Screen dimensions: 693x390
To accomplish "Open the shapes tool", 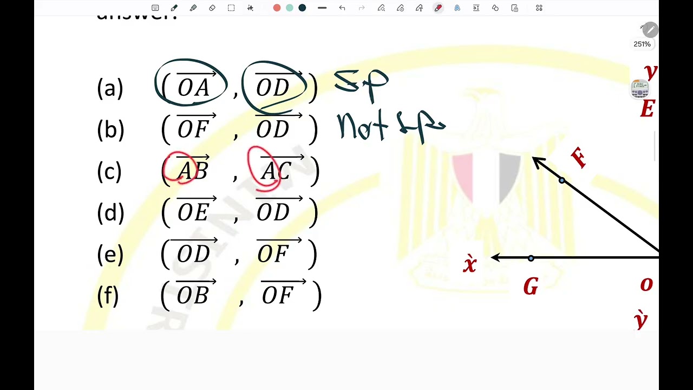I will 495,8.
